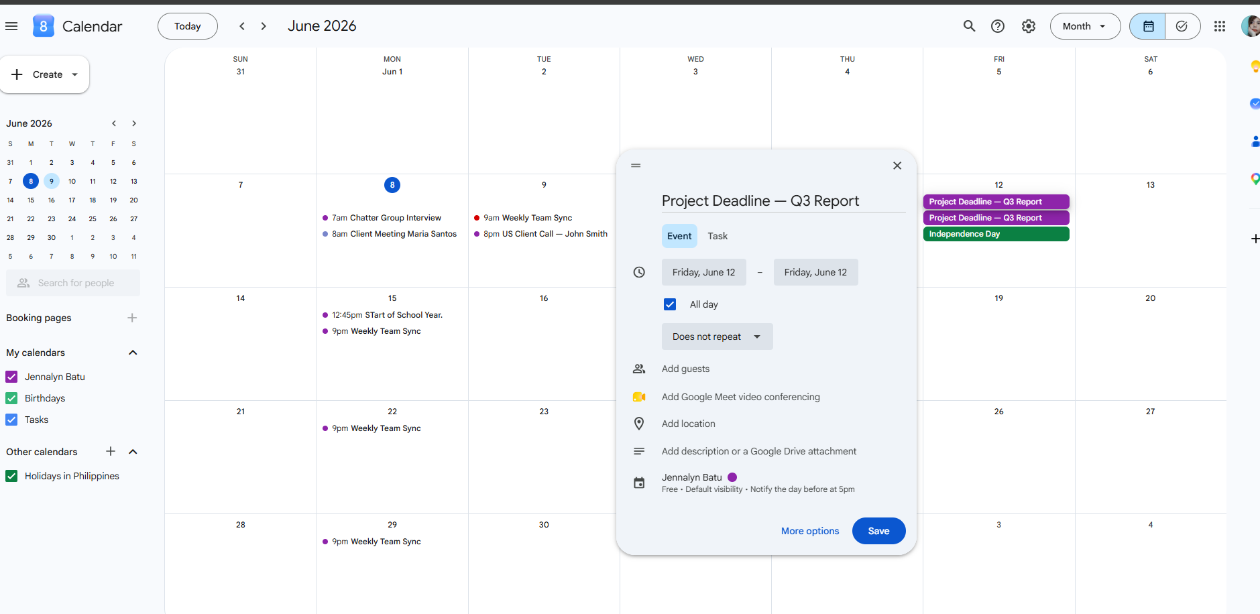The width and height of the screenshot is (1260, 614).
Task: Open the Support help icon
Action: (x=998, y=26)
